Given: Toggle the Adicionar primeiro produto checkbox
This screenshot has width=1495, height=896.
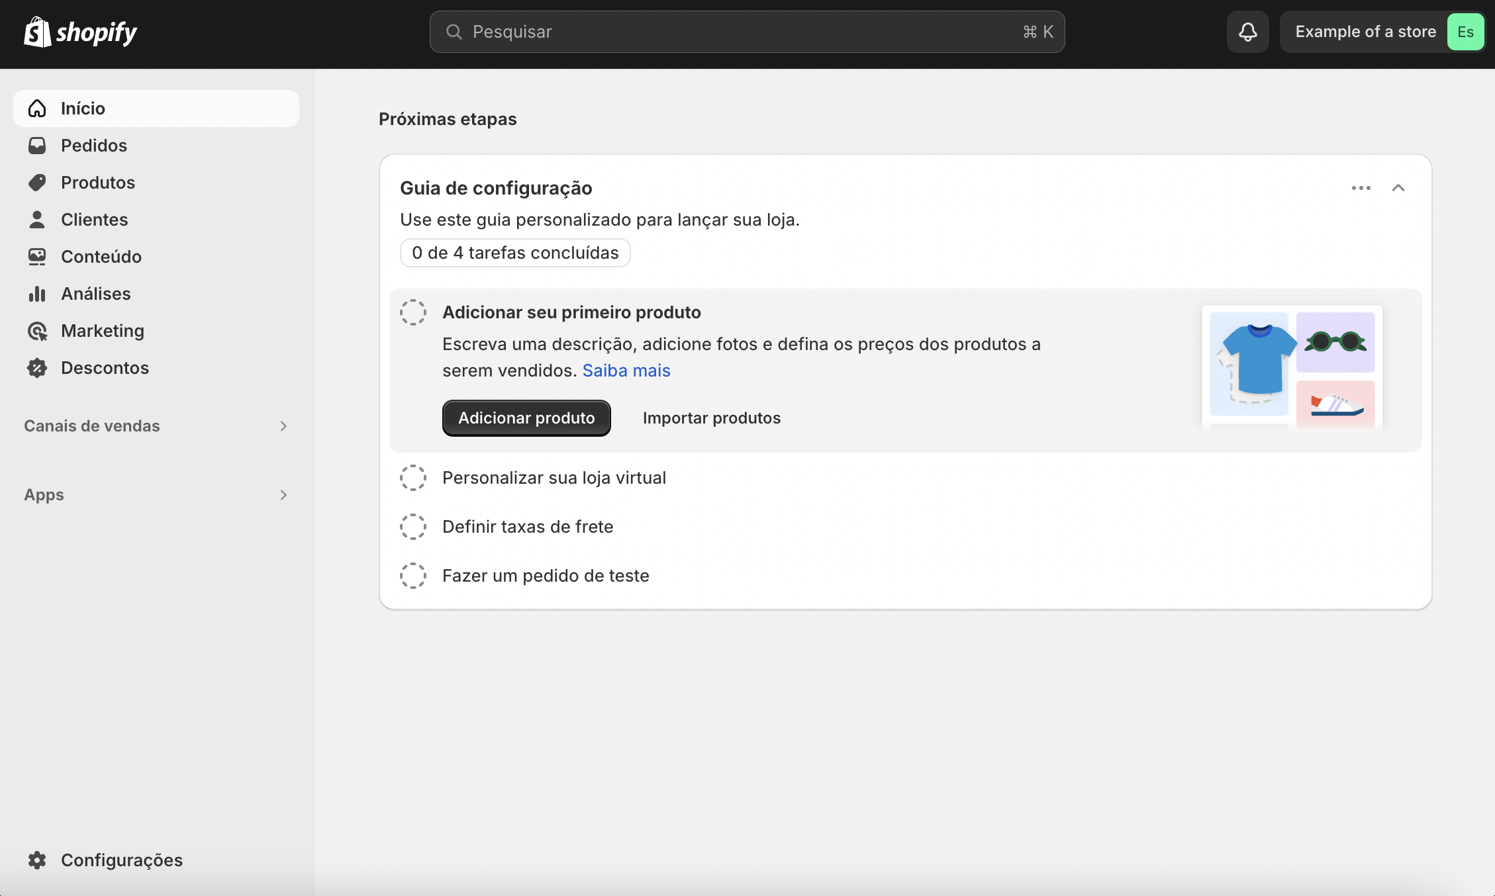Looking at the screenshot, I should pos(413,312).
